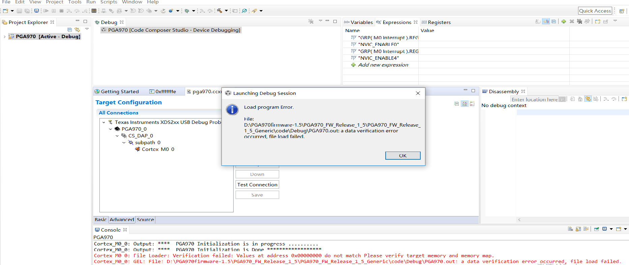The width and height of the screenshot is (629, 265).
Task: Switch to the Variables tab
Action: point(358,22)
